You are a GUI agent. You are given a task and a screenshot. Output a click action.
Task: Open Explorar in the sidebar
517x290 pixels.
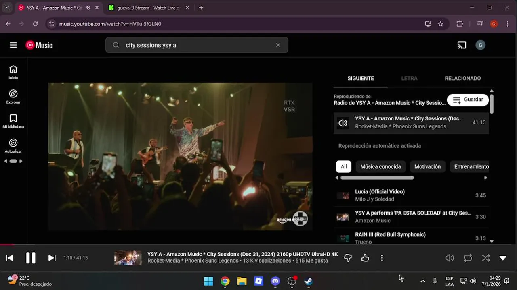(13, 97)
